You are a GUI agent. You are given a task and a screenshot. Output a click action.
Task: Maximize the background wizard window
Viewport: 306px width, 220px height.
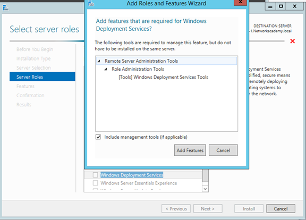pos(281,6)
